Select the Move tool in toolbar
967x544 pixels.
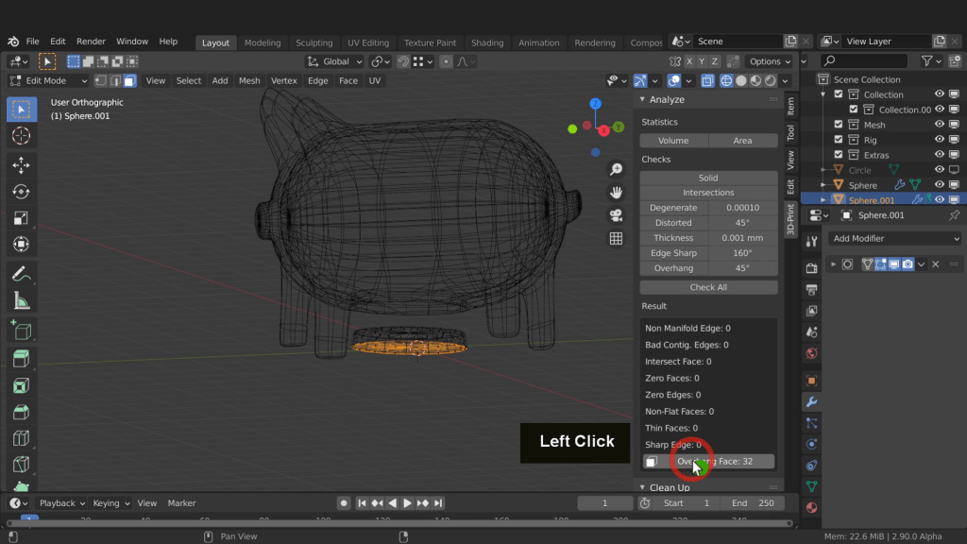pos(21,165)
